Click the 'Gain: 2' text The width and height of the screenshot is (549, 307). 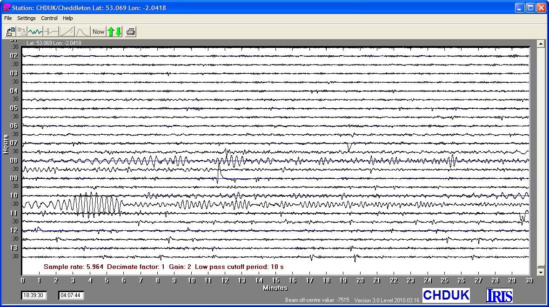click(180, 267)
